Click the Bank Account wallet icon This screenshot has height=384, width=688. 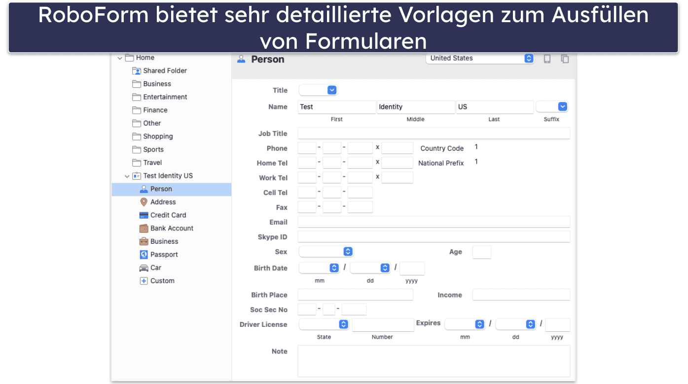pyautogui.click(x=144, y=228)
